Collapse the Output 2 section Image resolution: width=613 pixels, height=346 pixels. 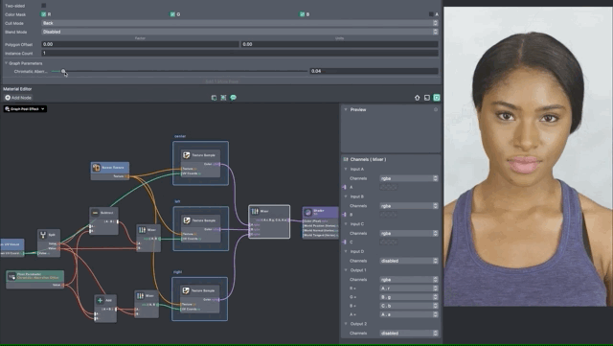pyautogui.click(x=346, y=324)
